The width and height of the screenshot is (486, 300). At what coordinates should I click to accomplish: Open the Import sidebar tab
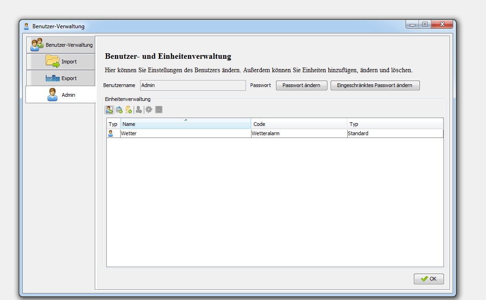pyautogui.click(x=61, y=62)
